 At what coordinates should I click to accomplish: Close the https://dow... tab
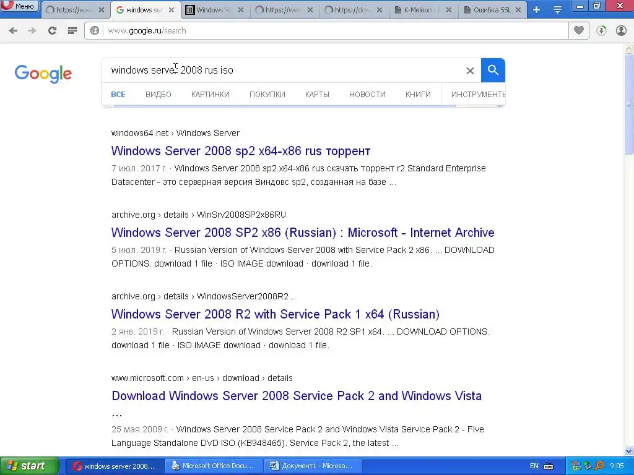[380, 10]
